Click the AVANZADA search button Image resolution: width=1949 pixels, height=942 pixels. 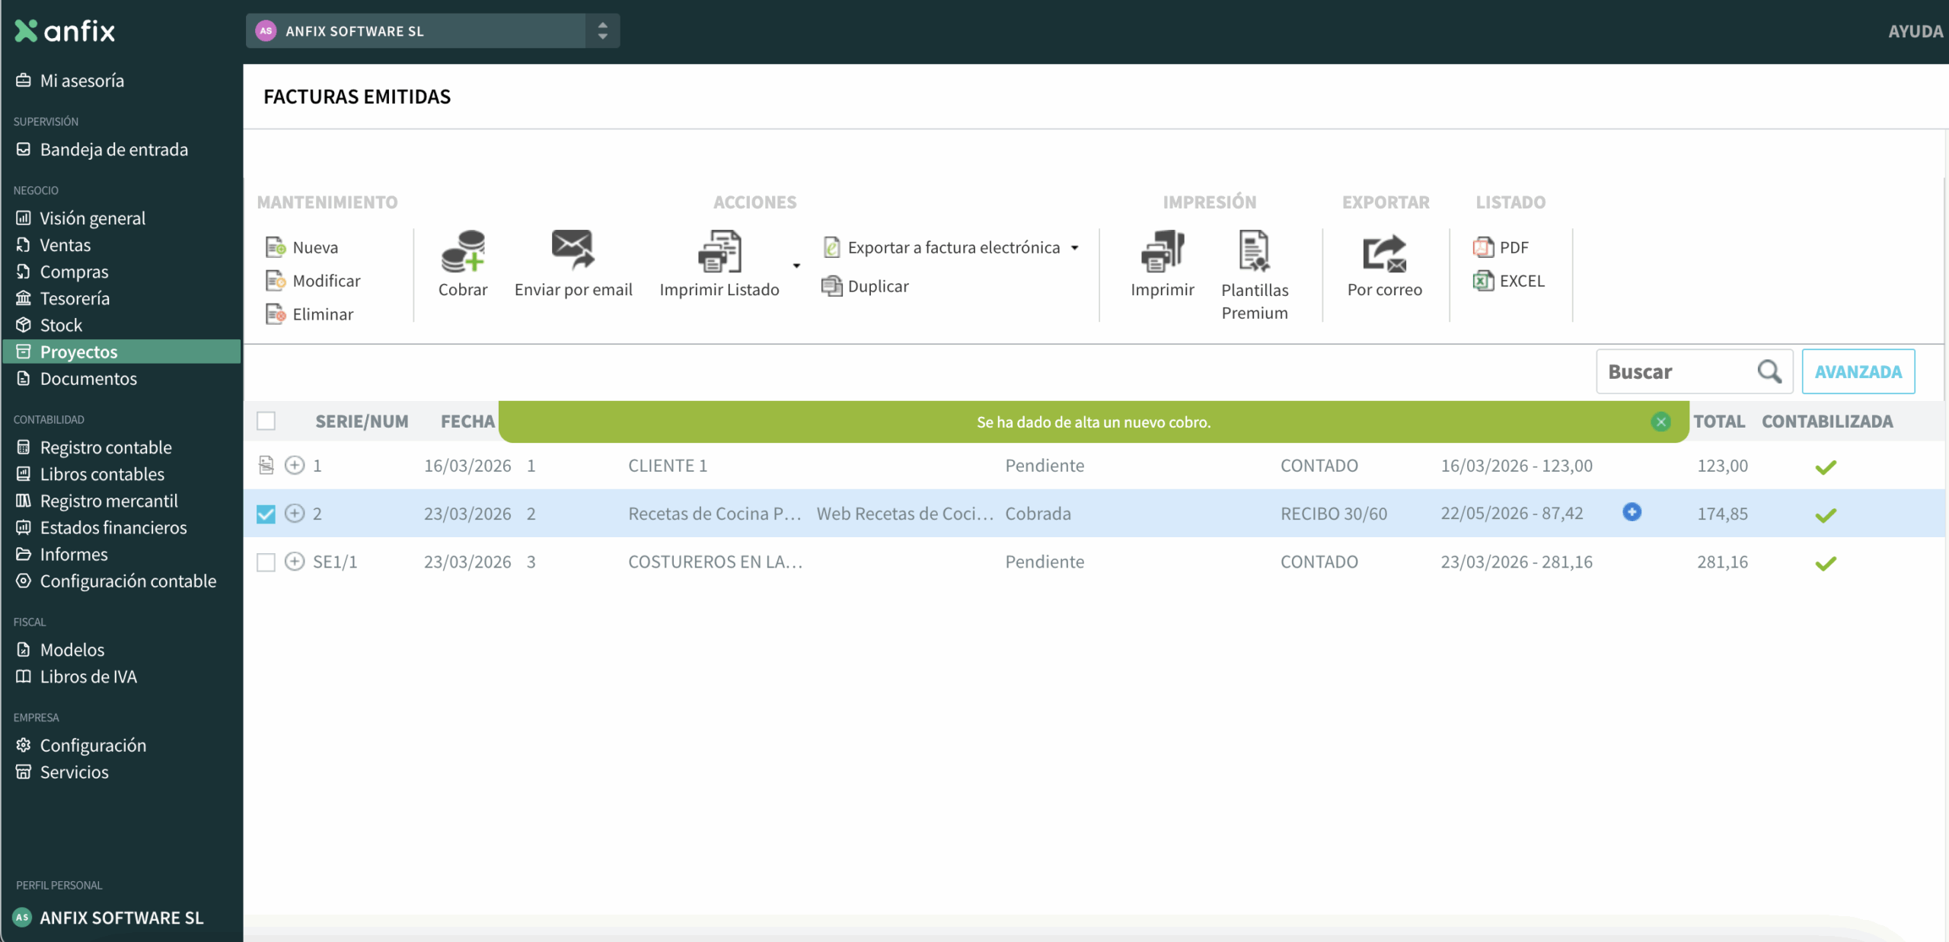[1858, 371]
